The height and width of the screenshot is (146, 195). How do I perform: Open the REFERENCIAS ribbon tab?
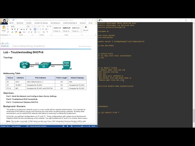(55, 23)
